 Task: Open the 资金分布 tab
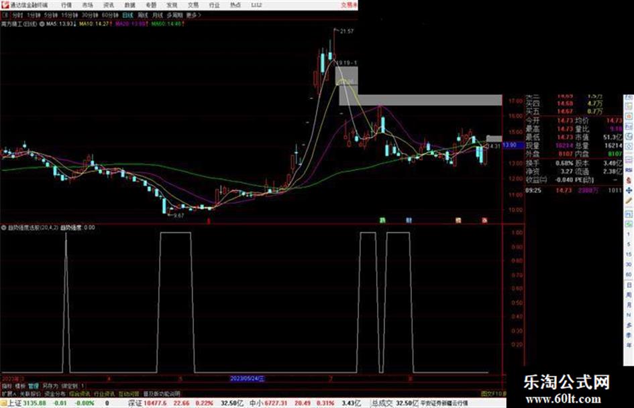[54, 393]
